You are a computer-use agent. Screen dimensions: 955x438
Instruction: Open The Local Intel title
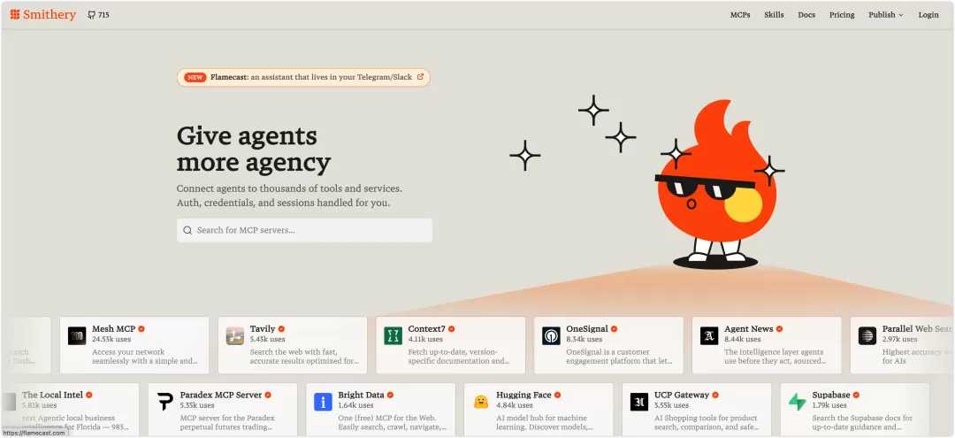[x=52, y=396]
